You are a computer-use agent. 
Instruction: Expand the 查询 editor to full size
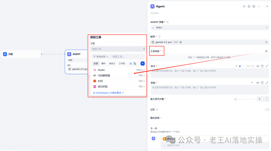coord(267,83)
